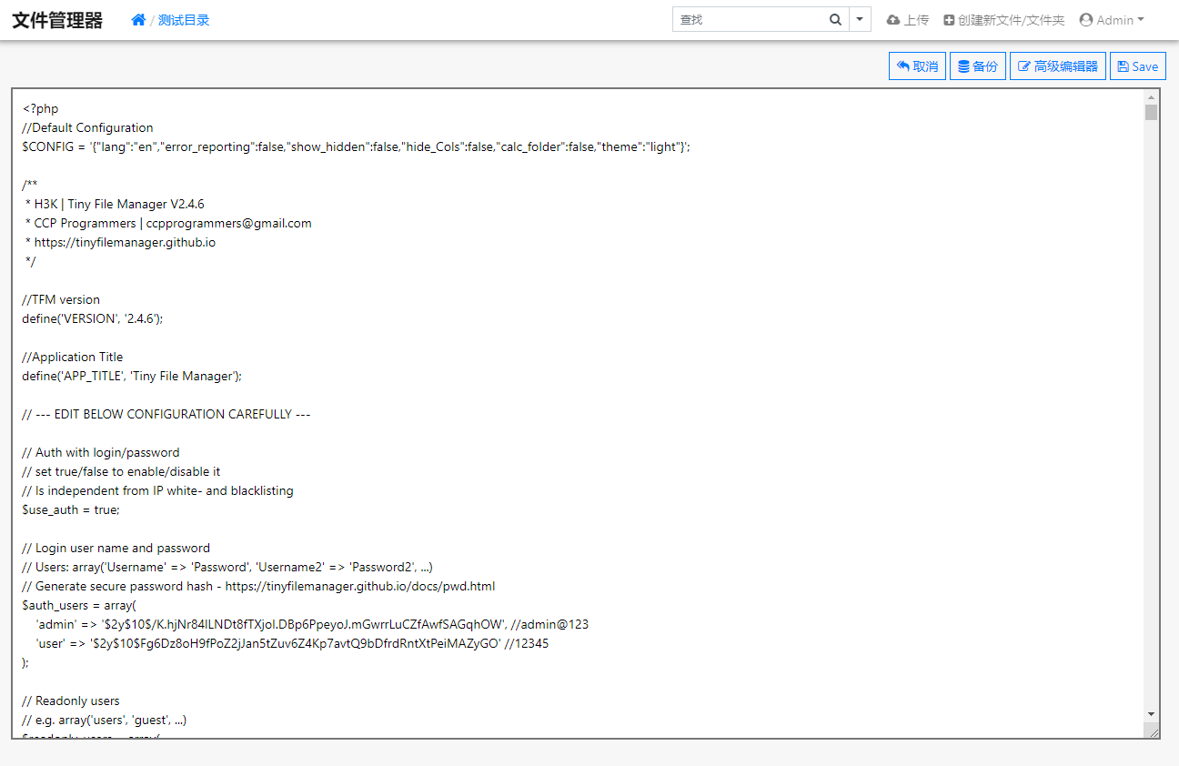
Task: Click "Generate secure password hash" comment line
Action: (x=259, y=586)
